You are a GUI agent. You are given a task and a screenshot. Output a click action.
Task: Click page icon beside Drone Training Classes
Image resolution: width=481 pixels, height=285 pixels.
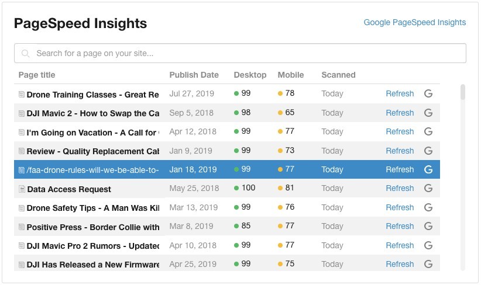pyautogui.click(x=22, y=94)
